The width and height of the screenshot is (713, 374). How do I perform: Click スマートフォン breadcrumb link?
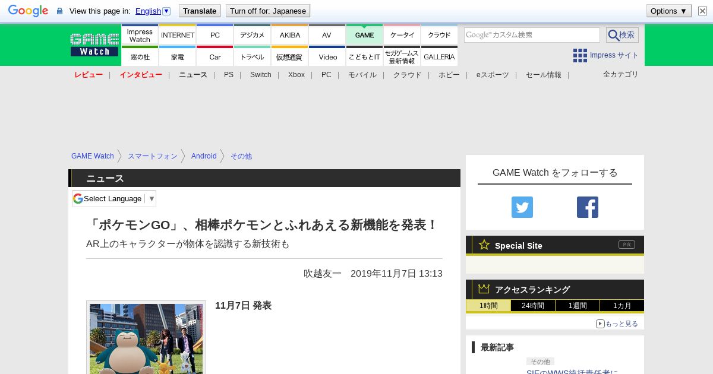(153, 156)
